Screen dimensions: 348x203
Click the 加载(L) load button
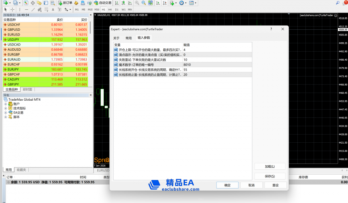(x=270, y=167)
